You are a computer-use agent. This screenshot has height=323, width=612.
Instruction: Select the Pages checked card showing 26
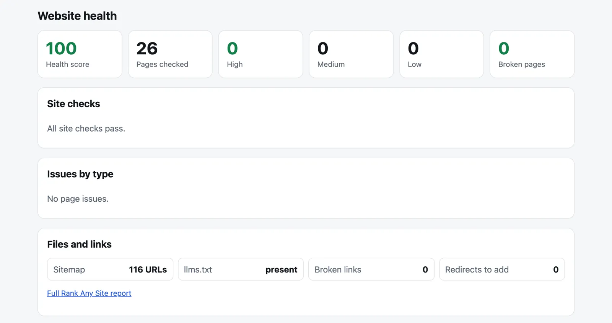tap(170, 54)
